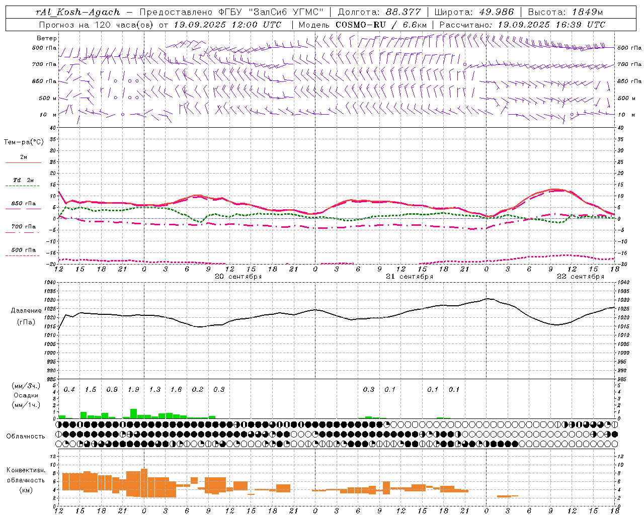Click the 1.3 precipitation amount

pyautogui.click(x=155, y=390)
